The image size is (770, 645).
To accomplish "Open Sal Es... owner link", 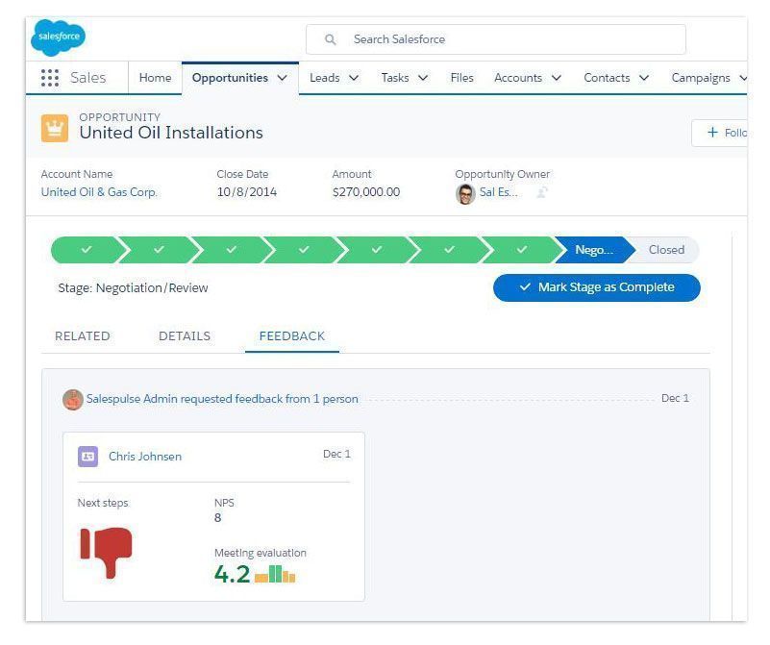I will coord(499,192).
